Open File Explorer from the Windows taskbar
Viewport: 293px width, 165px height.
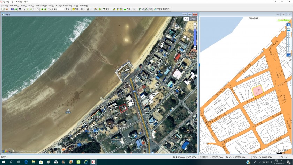34,162
